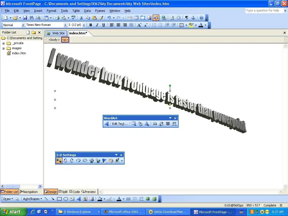
Task: Click the Fill Color bucket
Action: 100,199
